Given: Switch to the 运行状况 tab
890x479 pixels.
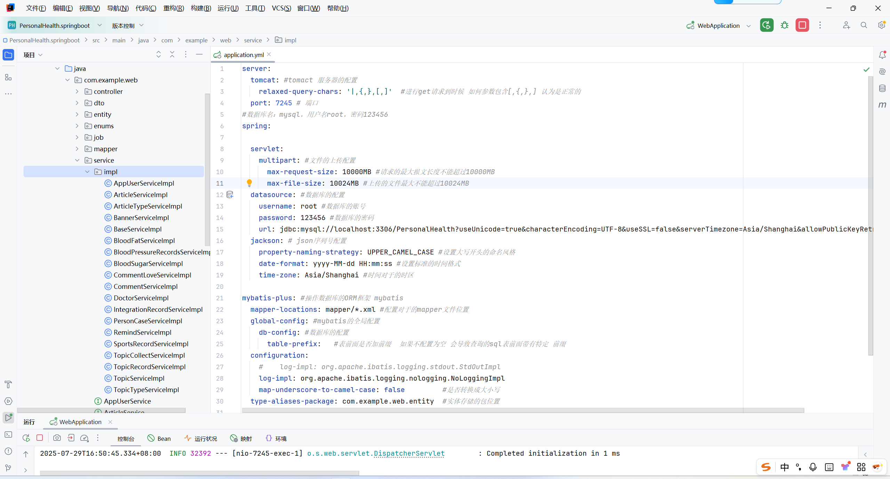Looking at the screenshot, I should pyautogui.click(x=201, y=438).
